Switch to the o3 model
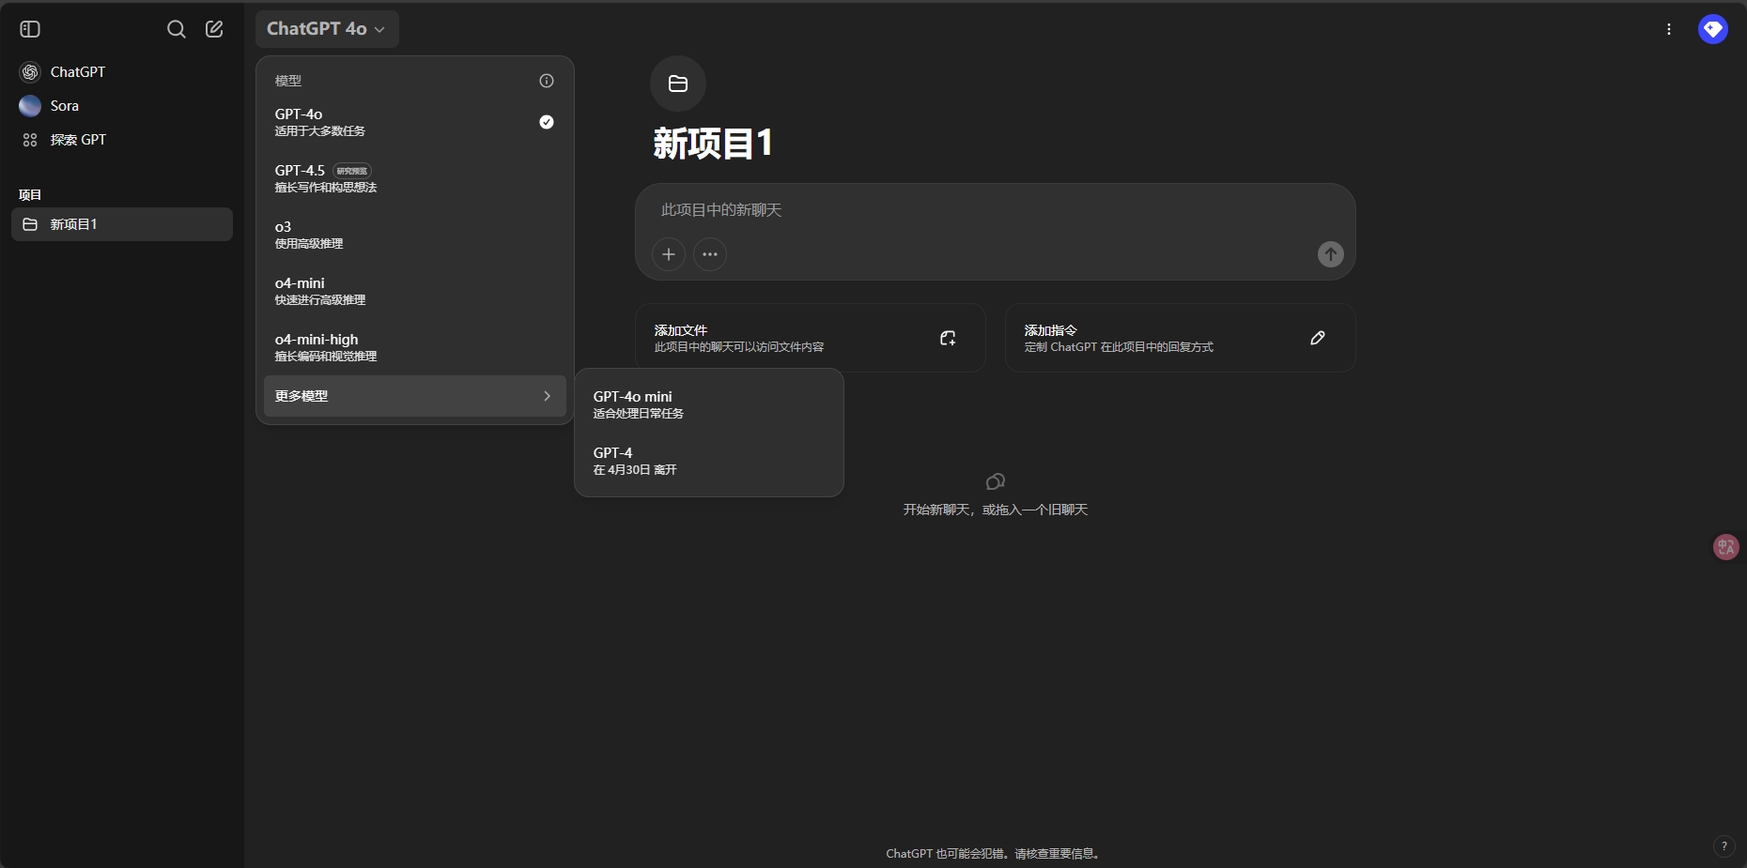Image resolution: width=1747 pixels, height=868 pixels. [414, 235]
